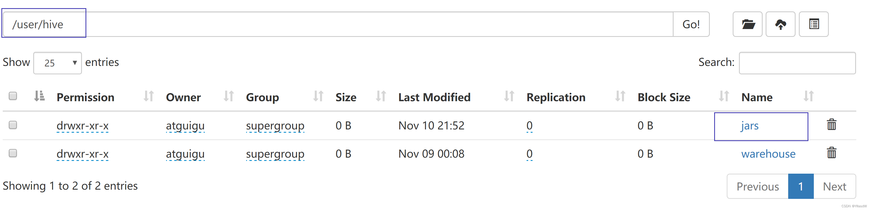The image size is (871, 210).
Task: Check the box for the jars row
Action: 13,125
